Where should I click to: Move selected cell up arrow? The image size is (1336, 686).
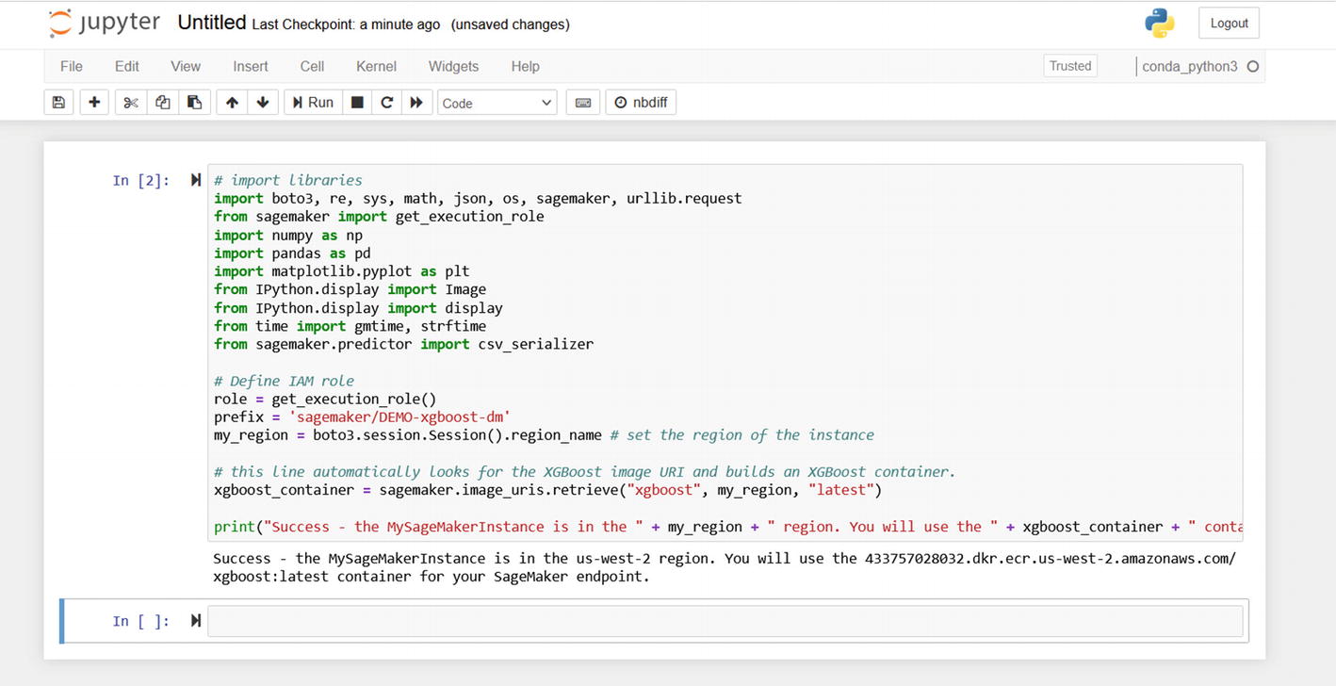232,103
